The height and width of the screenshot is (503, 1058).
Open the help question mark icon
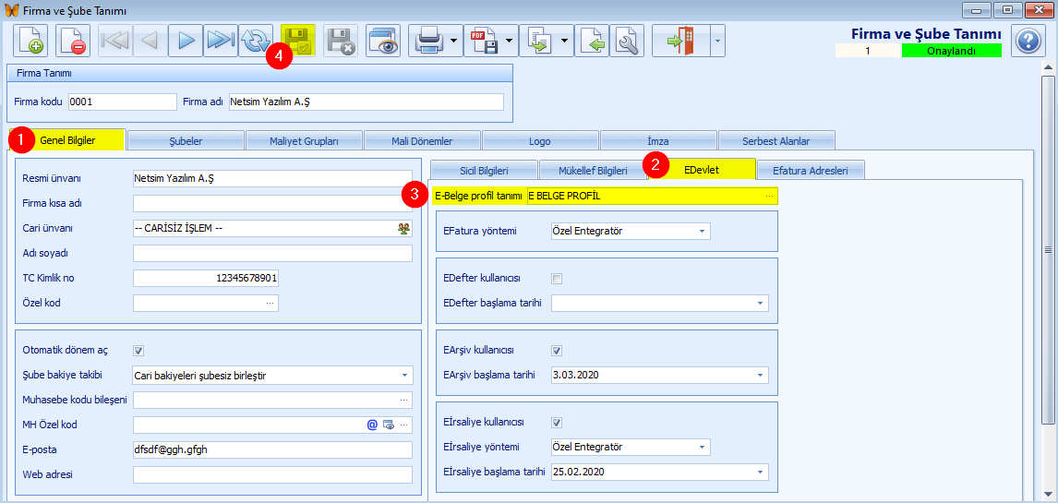[x=1028, y=41]
